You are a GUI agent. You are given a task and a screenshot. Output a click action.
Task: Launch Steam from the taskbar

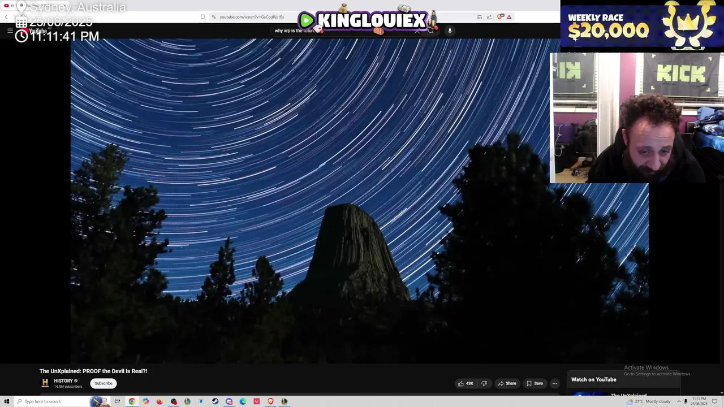[x=215, y=401]
